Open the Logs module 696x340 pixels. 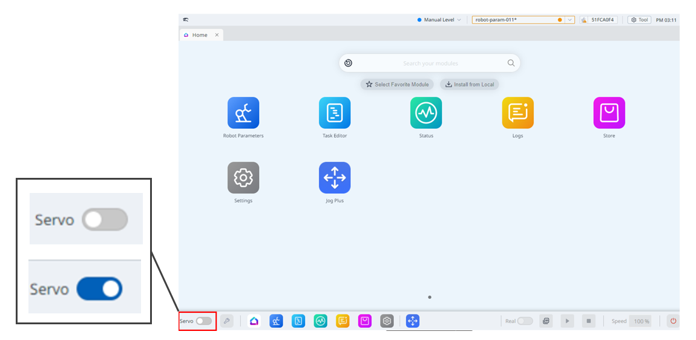pyautogui.click(x=517, y=113)
